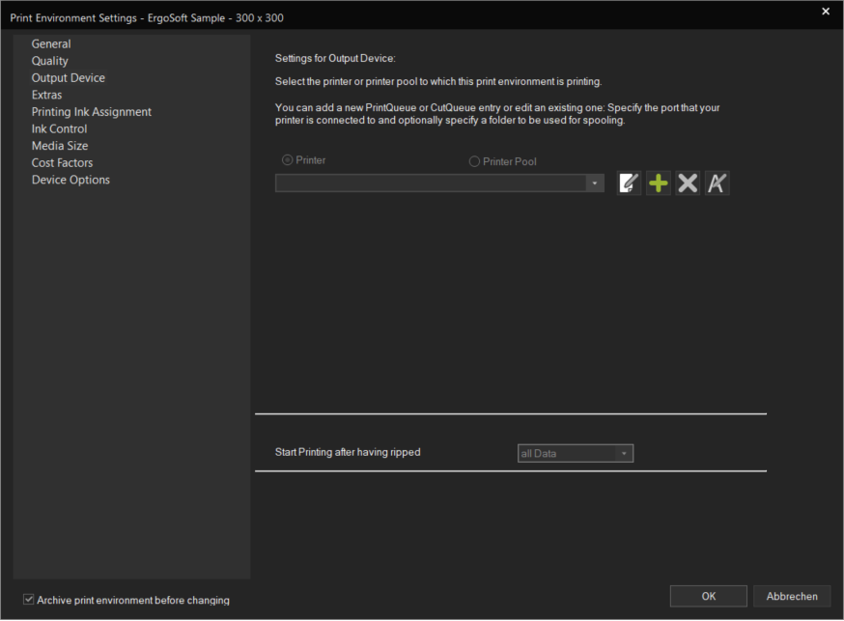Cancel with the Abbrechen button
This screenshot has width=844, height=621.
click(792, 596)
